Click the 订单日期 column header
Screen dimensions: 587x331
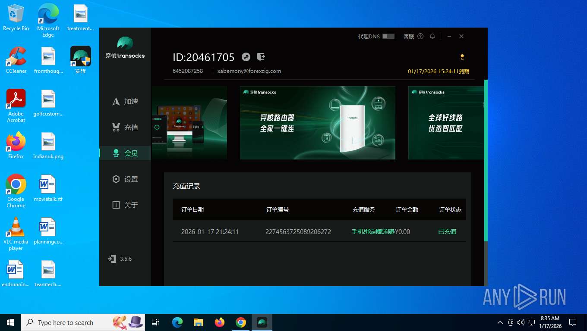[193, 209]
